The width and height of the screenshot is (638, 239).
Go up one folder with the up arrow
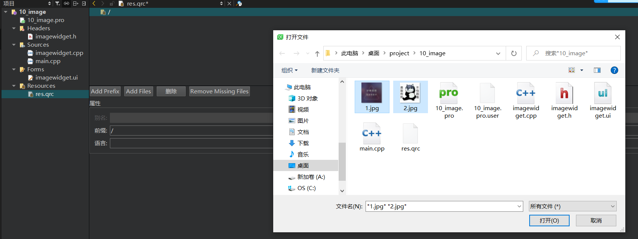pos(317,53)
